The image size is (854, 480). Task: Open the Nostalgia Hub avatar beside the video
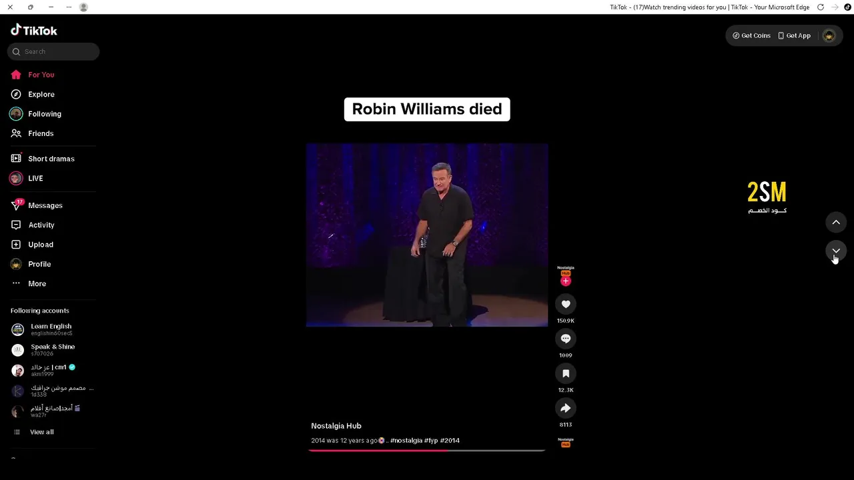tap(566, 270)
